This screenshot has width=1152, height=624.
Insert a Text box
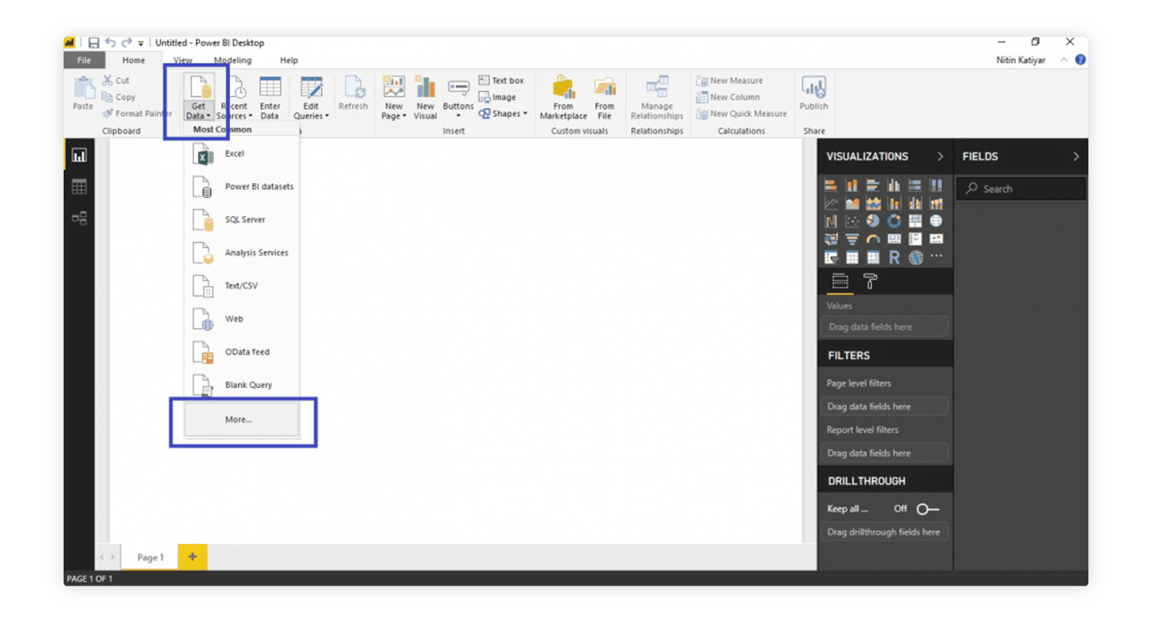tap(501, 80)
